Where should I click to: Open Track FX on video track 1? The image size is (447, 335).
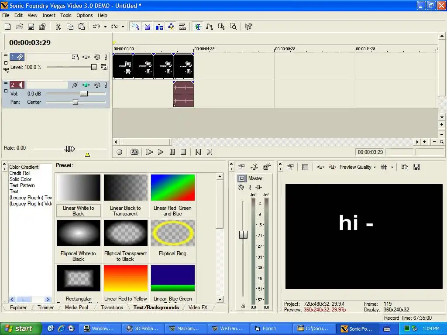click(x=86, y=57)
